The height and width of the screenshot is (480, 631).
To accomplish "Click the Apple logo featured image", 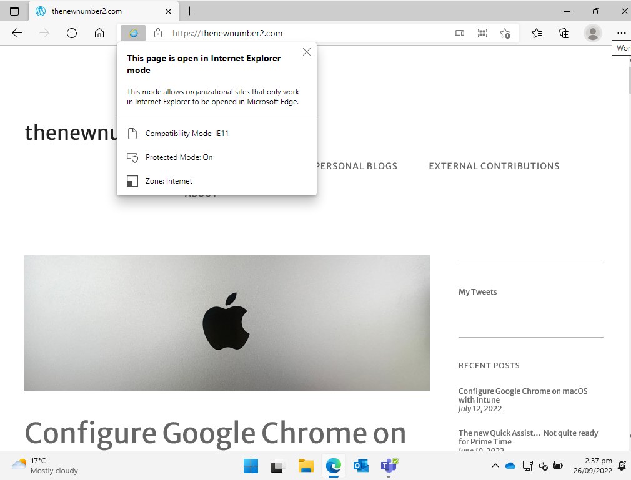I will (227, 323).
